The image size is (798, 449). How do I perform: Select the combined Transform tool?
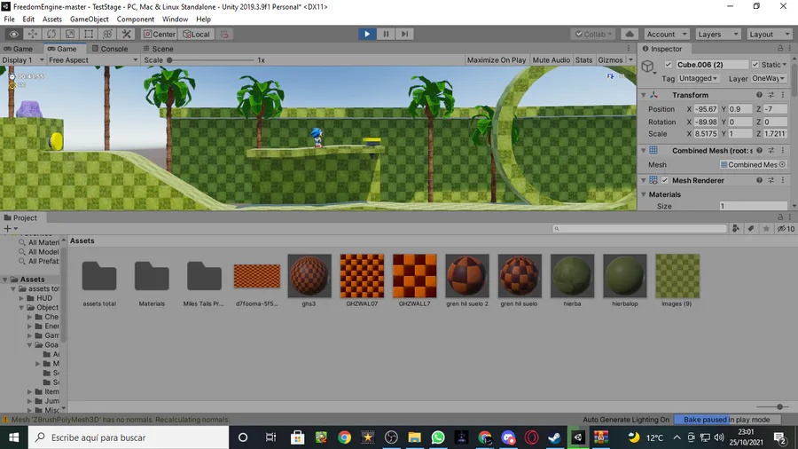107,34
